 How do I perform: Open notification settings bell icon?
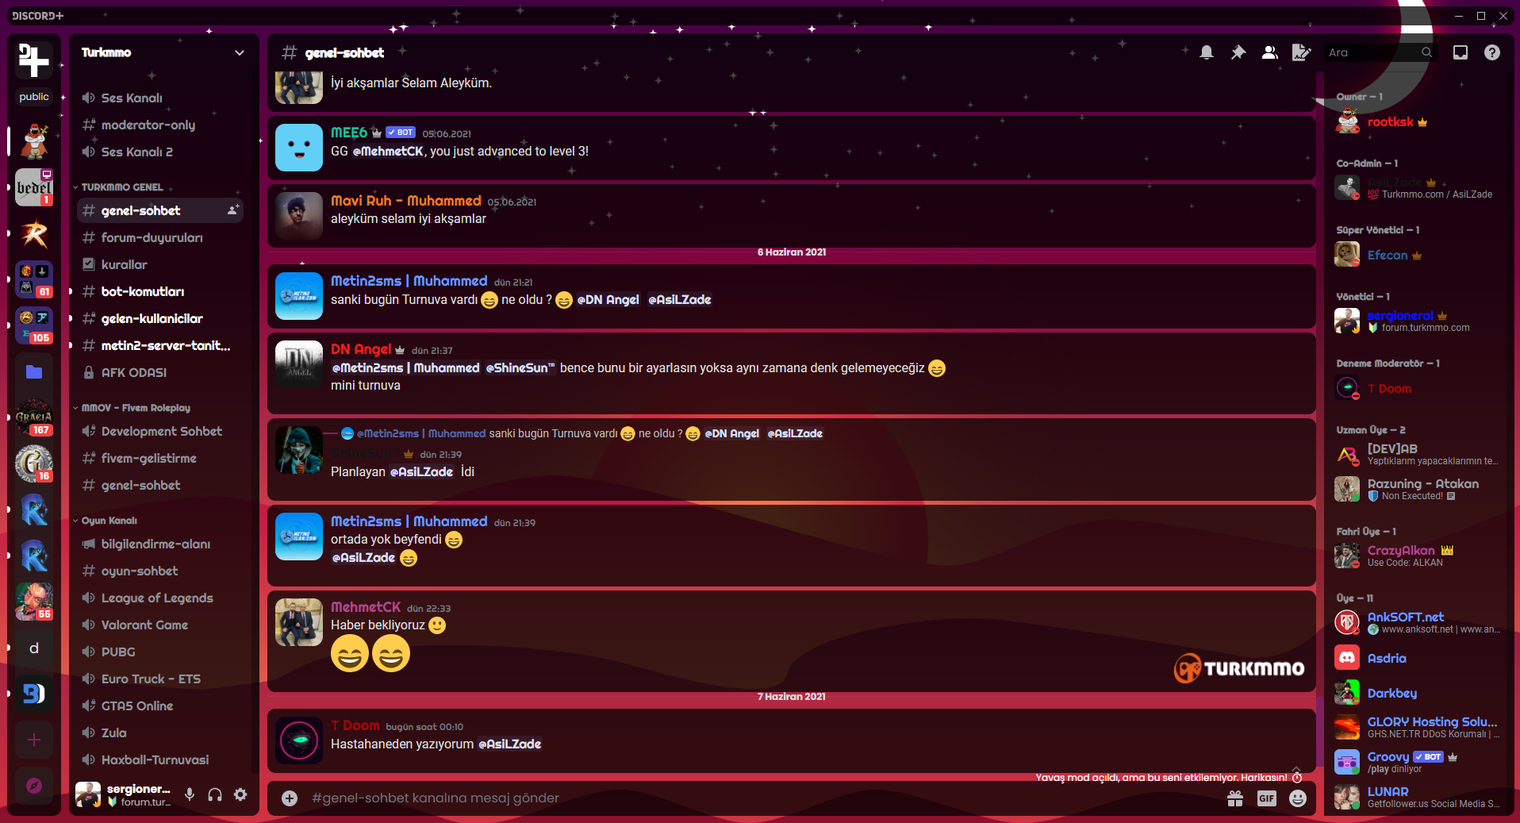1206,52
